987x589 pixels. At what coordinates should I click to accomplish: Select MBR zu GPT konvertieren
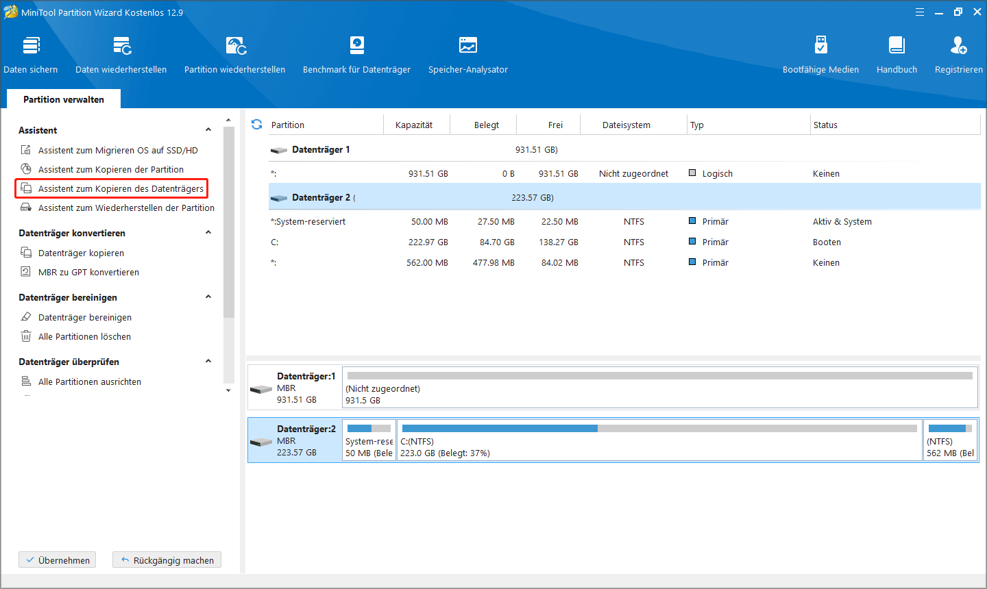88,272
